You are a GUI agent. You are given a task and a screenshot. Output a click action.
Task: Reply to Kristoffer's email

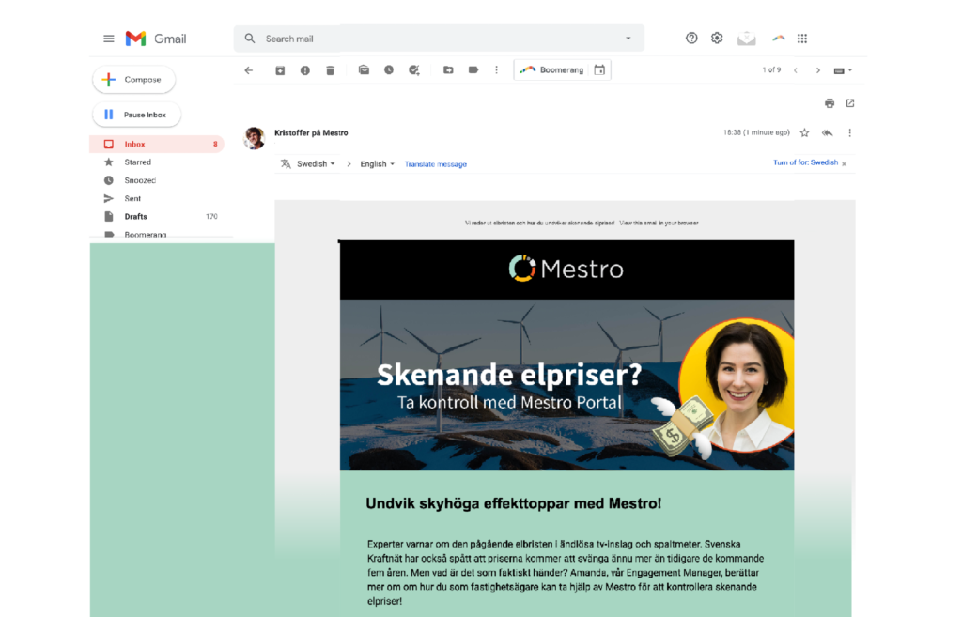coord(827,132)
